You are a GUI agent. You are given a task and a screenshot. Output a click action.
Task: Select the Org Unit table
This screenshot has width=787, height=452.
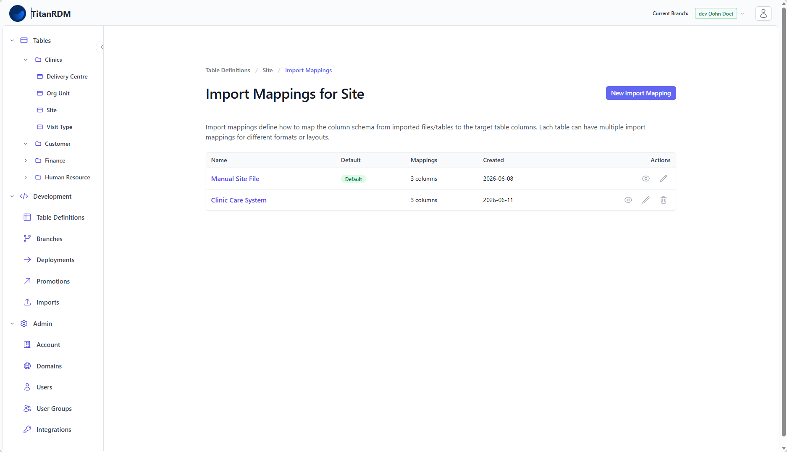[58, 93]
